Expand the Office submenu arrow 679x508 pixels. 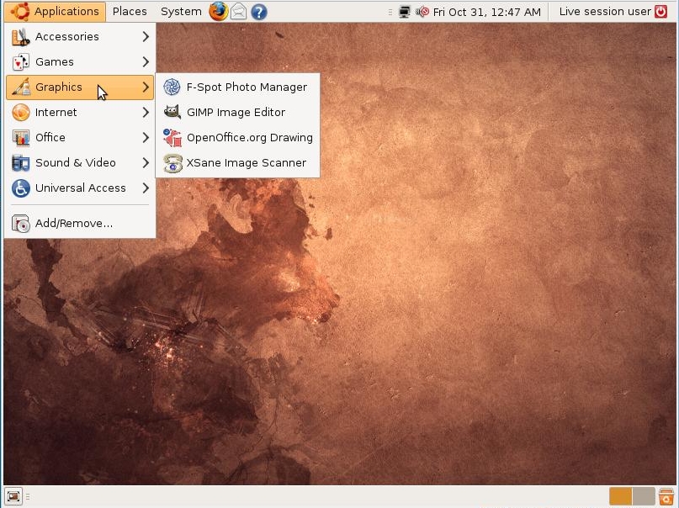coord(146,138)
